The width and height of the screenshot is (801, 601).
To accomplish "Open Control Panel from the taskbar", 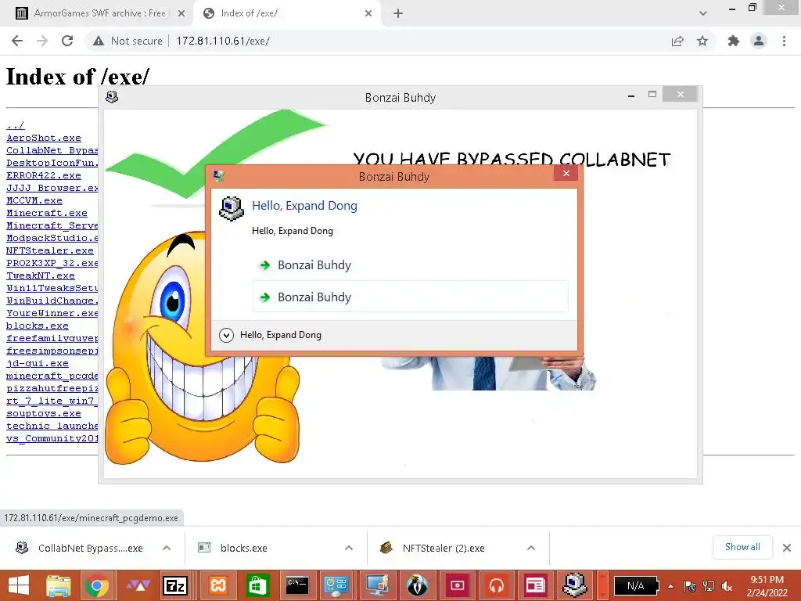I will click(336, 585).
